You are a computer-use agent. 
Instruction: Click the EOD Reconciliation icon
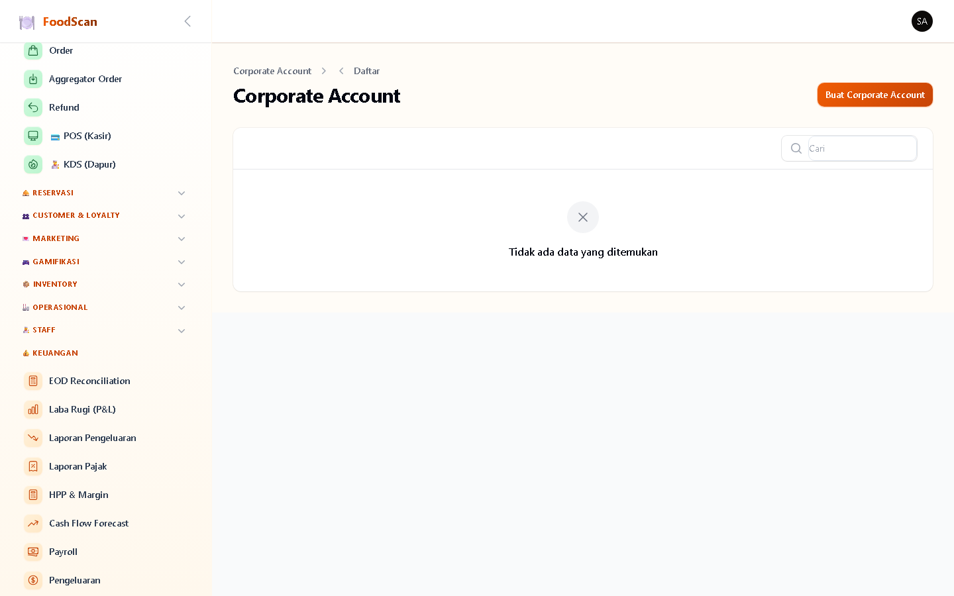point(33,381)
